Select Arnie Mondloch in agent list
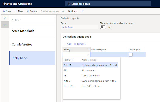 [x=32, y=31]
